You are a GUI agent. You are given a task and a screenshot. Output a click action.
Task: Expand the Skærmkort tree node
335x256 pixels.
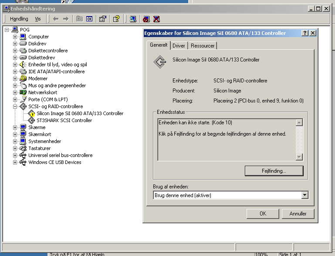coord(15,134)
